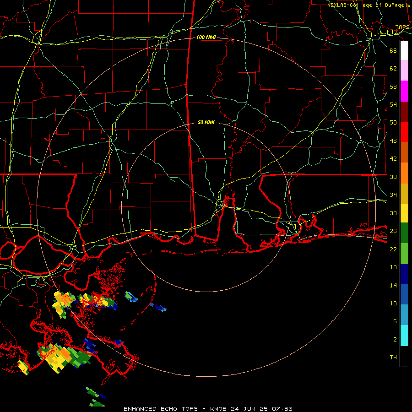Click the dark green 30 kft legend swatch
Screen dimensions: 412x412
[x=404, y=233]
